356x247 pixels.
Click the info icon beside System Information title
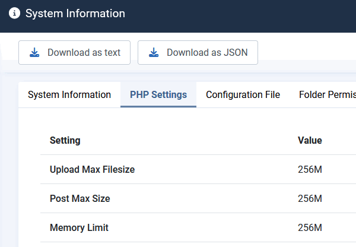[x=15, y=14]
